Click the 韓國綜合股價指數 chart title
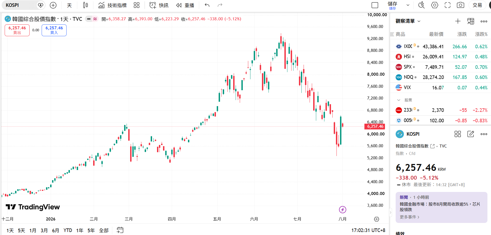 click(x=34, y=19)
